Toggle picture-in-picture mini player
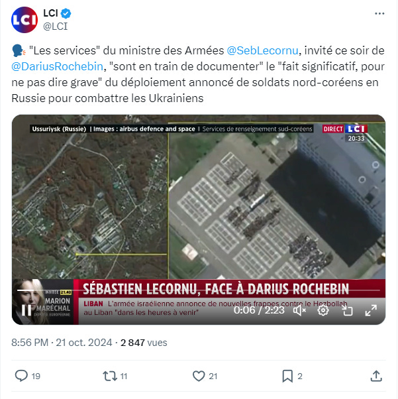The width and height of the screenshot is (398, 399). point(347,310)
